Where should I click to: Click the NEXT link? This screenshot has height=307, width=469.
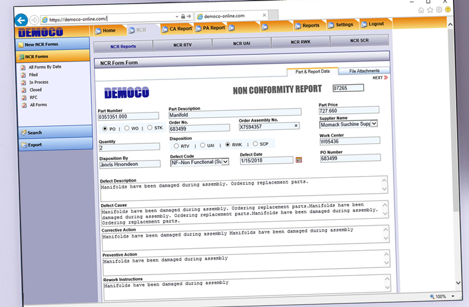point(380,78)
